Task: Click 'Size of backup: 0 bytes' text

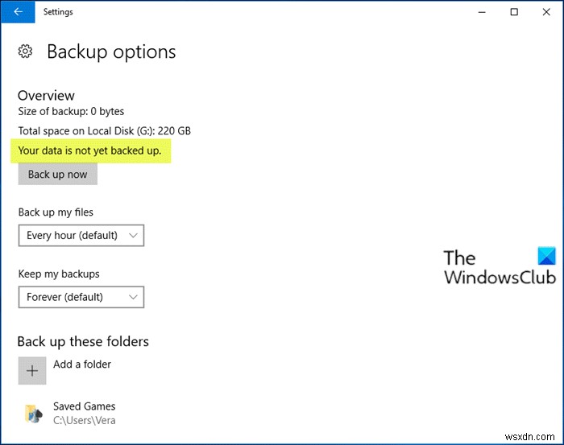Action: tap(71, 111)
